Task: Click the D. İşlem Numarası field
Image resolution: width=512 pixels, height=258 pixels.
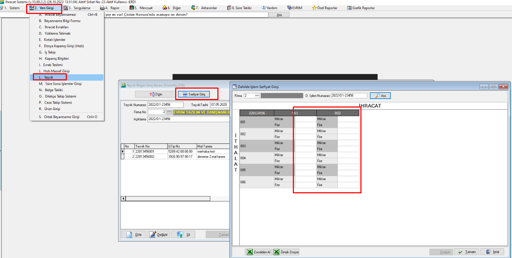Action: coord(349,96)
